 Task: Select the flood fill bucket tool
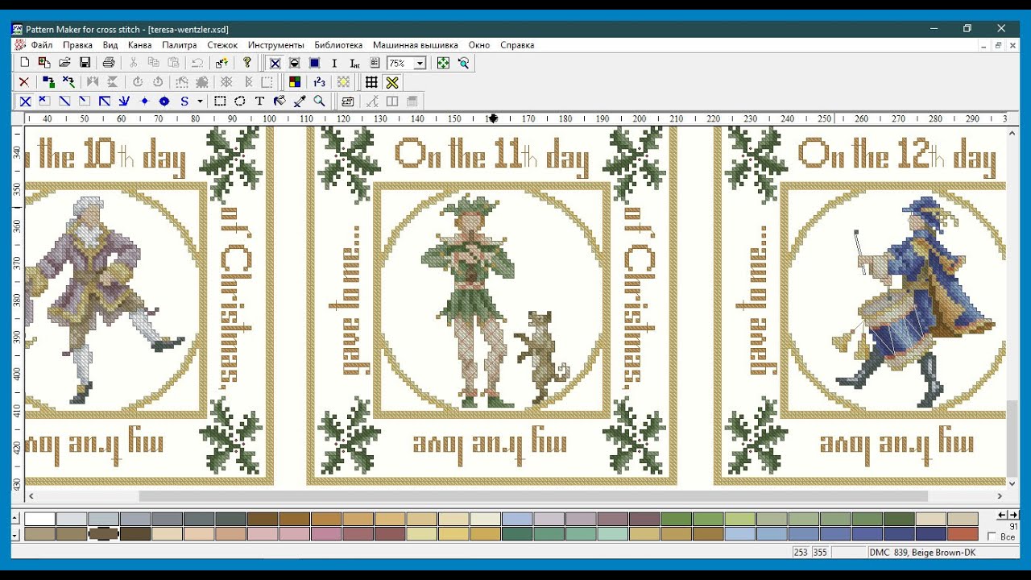(279, 101)
